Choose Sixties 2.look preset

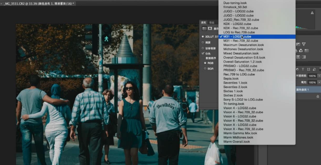(x=257, y=95)
